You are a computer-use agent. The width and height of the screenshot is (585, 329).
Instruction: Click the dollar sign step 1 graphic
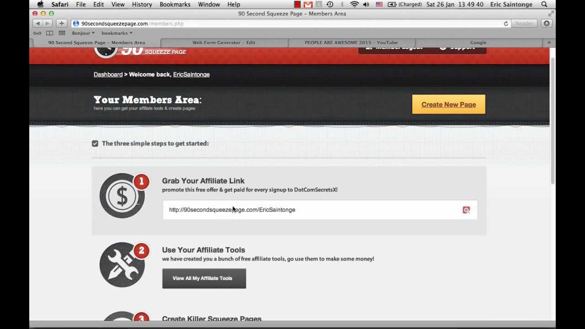pos(122,196)
